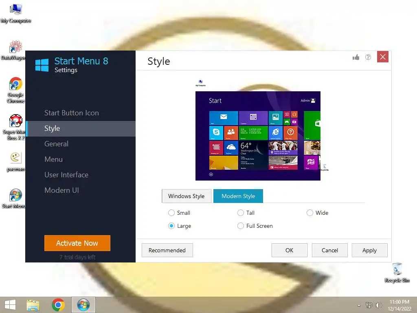Select the Google Chrome desktop shortcut
The image size is (417, 313).
[16, 90]
